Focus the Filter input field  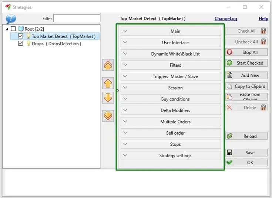click(77, 18)
